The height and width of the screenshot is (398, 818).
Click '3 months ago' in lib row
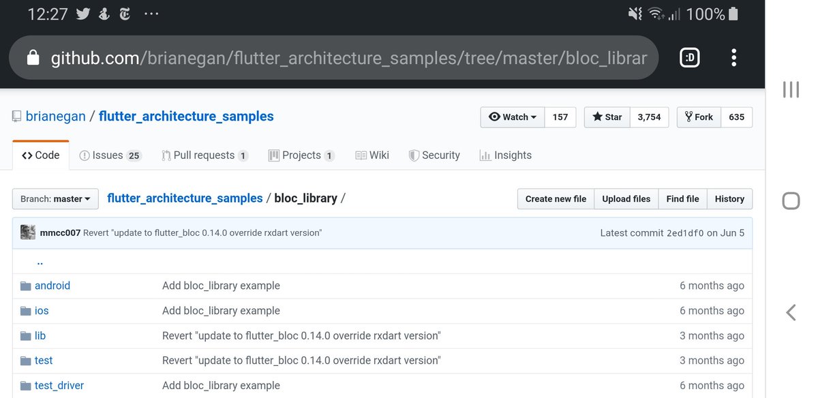click(x=712, y=336)
